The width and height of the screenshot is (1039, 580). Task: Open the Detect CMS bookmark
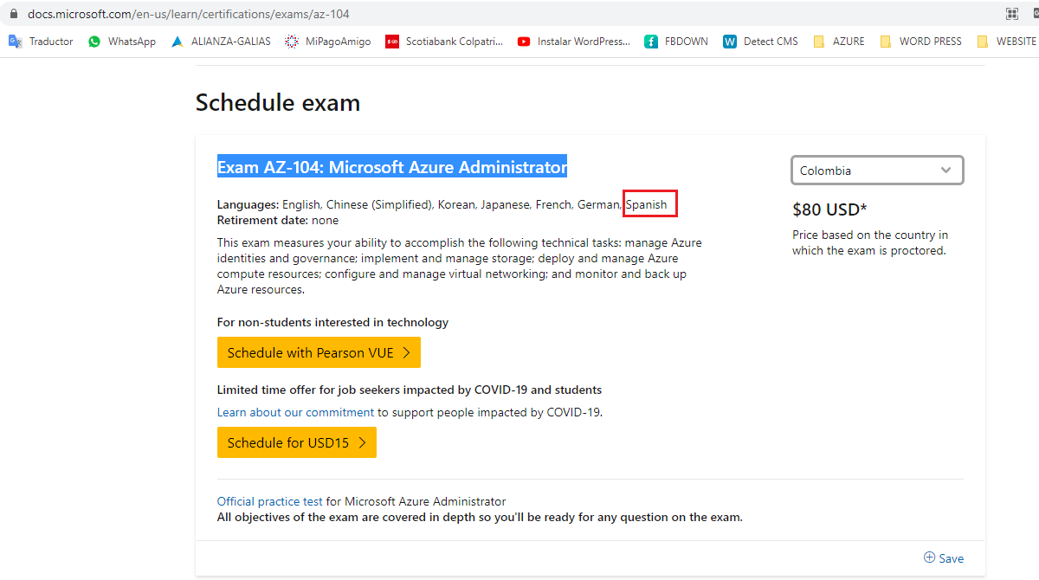click(760, 41)
